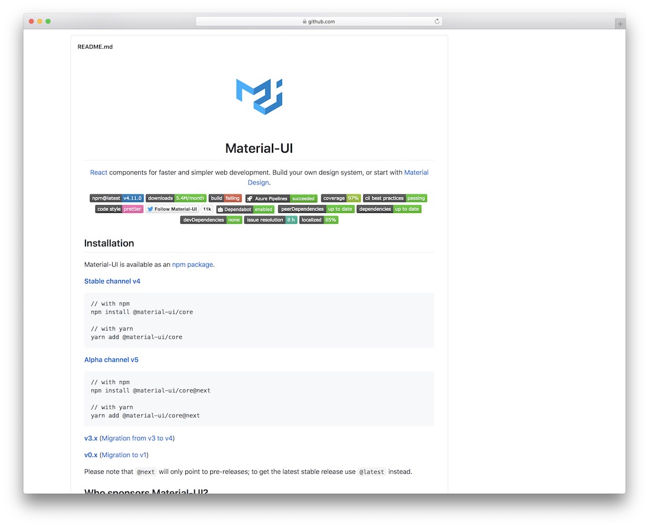Click the Installation section heading
Image resolution: width=649 pixels, height=527 pixels.
click(109, 243)
